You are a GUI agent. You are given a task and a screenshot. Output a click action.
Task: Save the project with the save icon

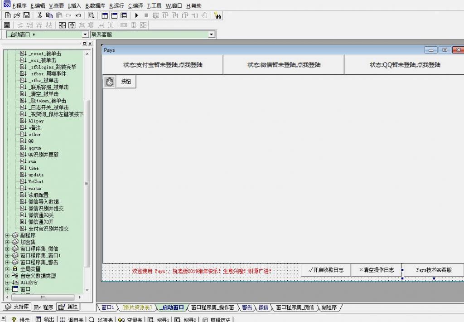click(x=27, y=15)
